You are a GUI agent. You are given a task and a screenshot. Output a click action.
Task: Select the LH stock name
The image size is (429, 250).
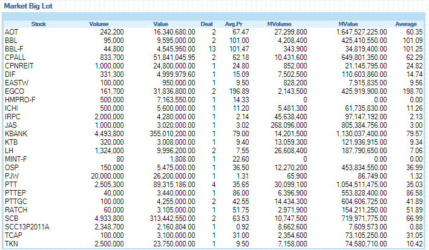pyautogui.click(x=9, y=151)
